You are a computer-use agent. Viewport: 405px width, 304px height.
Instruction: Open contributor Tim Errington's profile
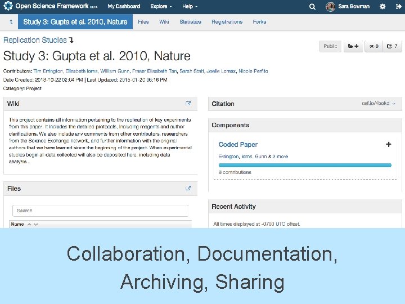[48, 71]
